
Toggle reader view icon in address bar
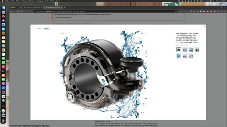[x=175, y=12]
